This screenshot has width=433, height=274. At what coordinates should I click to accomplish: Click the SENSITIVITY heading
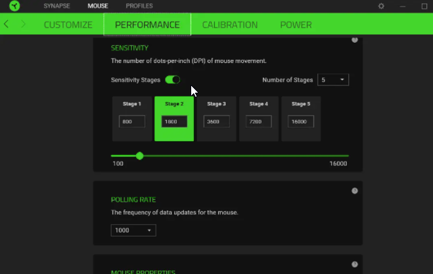pos(129,48)
